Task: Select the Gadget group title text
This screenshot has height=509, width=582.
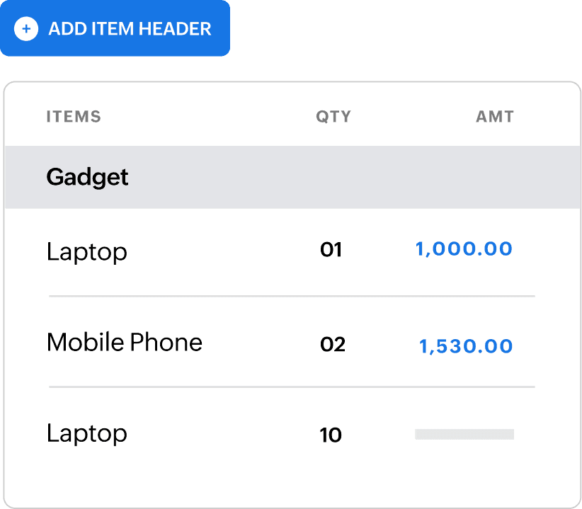Action: coord(87,177)
